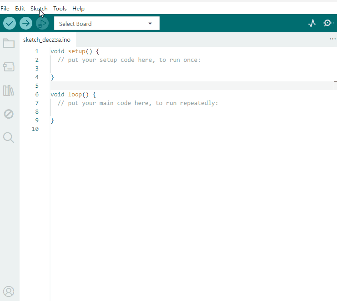Click line number 10 in gutter

click(x=35, y=129)
